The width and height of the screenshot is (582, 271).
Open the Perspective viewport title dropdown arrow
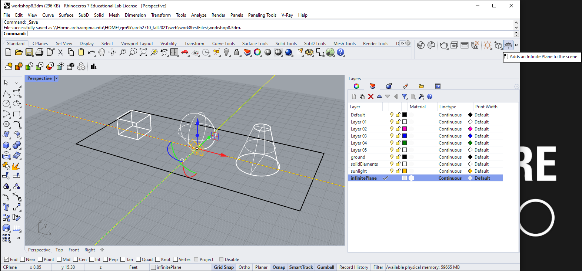pyautogui.click(x=56, y=78)
